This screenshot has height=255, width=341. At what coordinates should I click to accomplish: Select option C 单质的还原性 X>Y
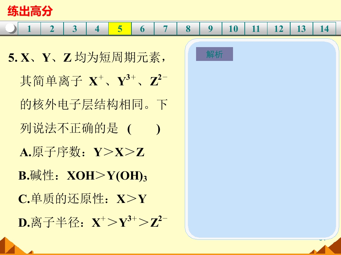coord(82,199)
